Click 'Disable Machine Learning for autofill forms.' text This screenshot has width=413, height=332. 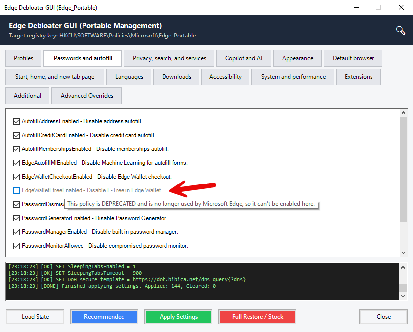pos(134,163)
